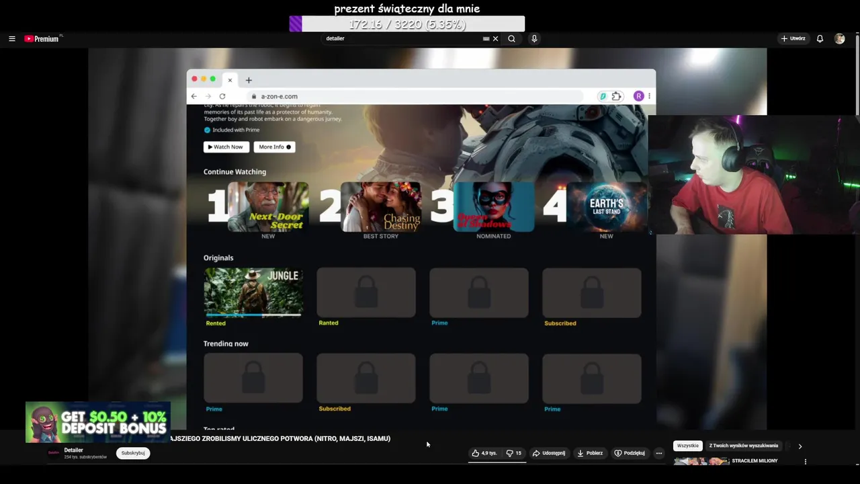Click the 'NOMINATED' label under Queen of Shadows
Screen dimensions: 860x484
[x=494, y=236]
